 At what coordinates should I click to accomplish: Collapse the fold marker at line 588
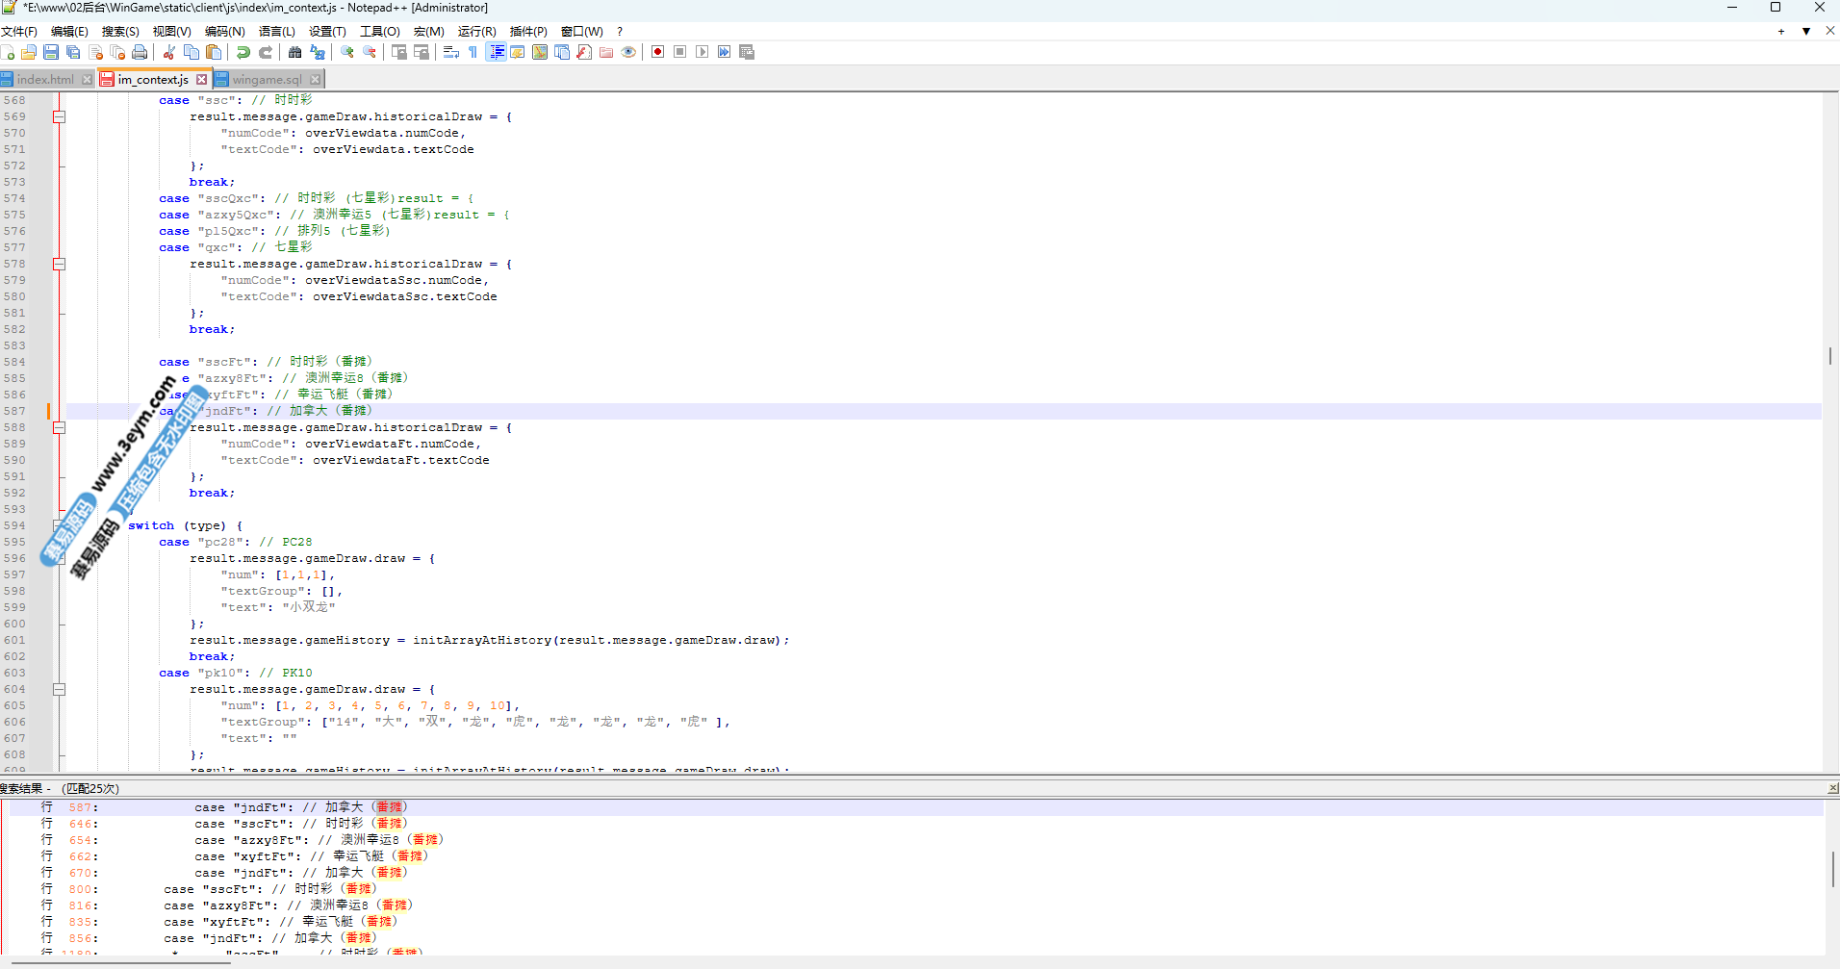click(59, 427)
